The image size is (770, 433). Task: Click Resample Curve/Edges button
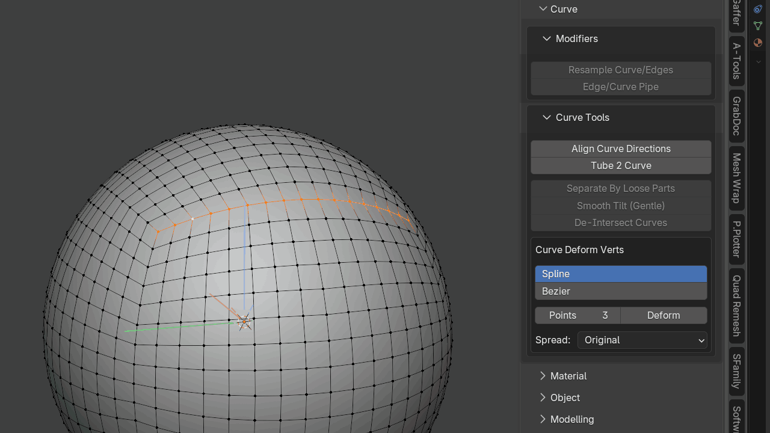(621, 70)
